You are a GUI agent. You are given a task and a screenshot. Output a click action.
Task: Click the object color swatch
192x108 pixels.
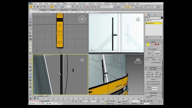[x=162, y=18]
